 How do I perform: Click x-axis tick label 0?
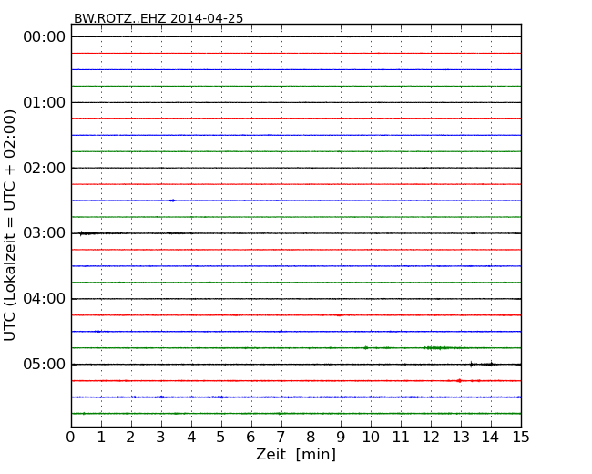[71, 438]
